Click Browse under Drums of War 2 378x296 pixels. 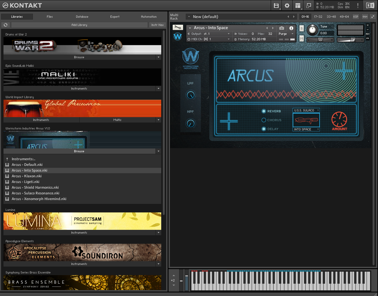(x=79, y=57)
